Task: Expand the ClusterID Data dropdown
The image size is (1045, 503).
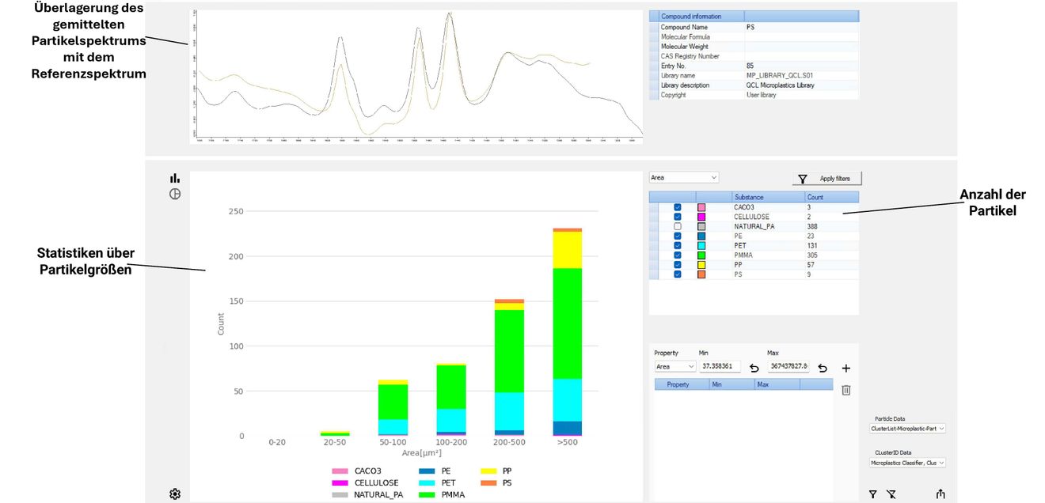Action: 907,463
